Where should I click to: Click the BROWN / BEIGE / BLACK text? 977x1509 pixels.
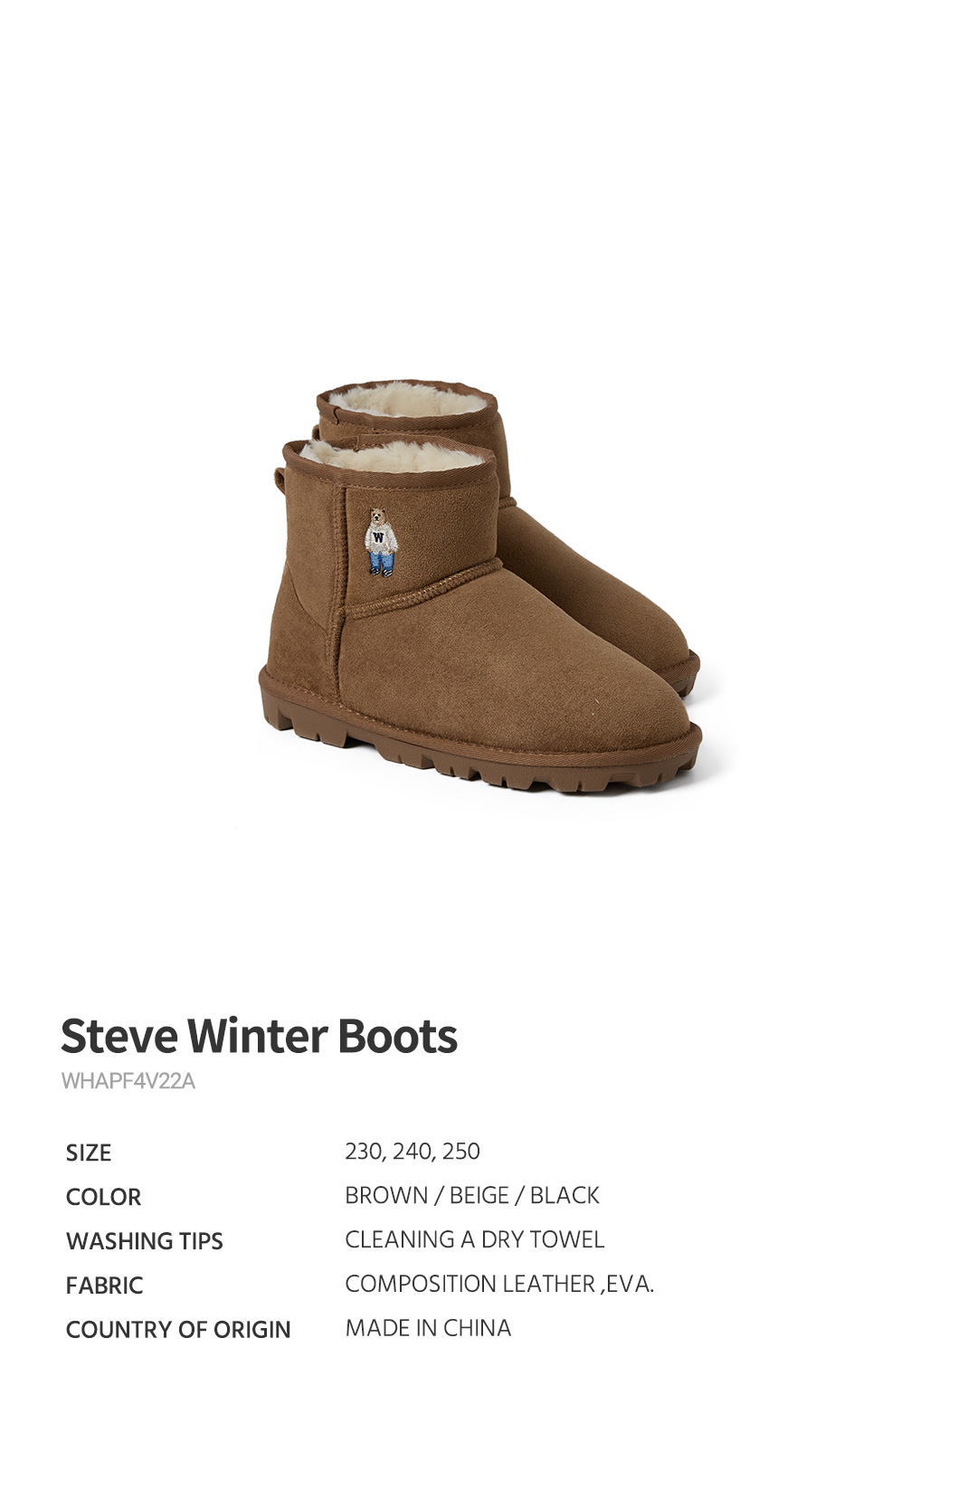[472, 1195]
